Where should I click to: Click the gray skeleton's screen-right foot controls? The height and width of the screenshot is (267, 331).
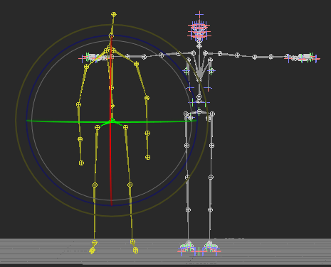(x=211, y=249)
